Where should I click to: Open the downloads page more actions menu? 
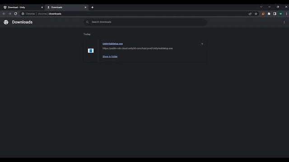284,22
